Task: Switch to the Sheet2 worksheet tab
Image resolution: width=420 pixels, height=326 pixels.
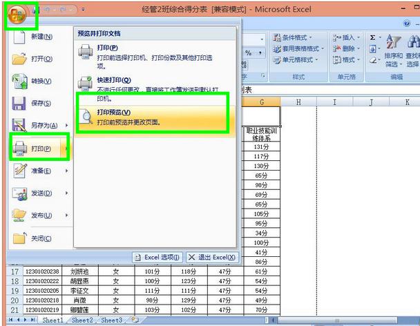Action: (x=82, y=320)
